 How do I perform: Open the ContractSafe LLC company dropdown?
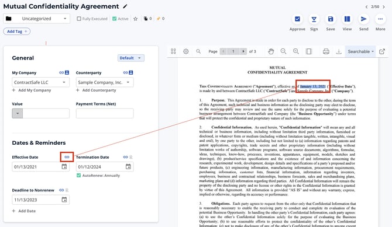[41, 82]
